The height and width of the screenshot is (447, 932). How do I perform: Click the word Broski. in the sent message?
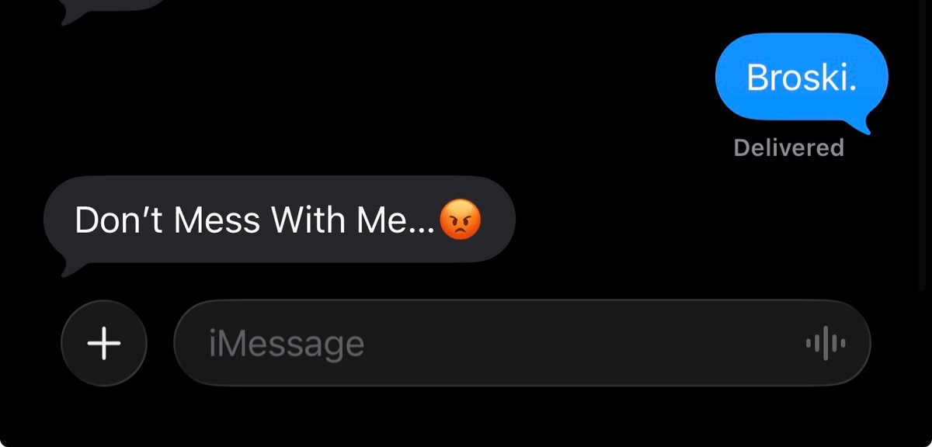[x=802, y=77]
